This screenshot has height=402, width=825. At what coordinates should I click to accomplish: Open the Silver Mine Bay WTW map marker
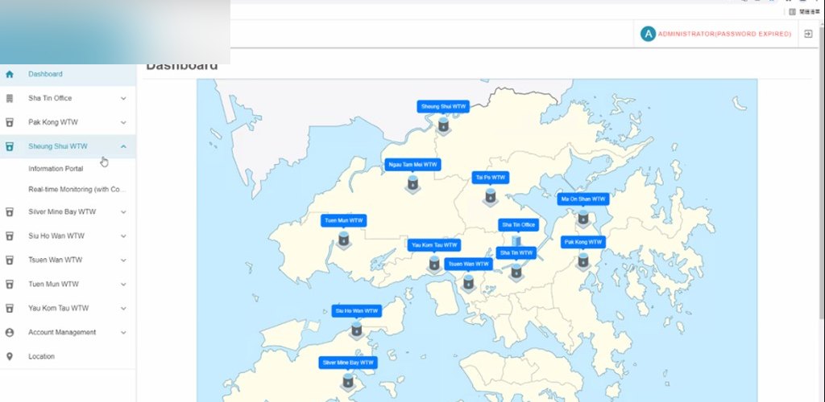coord(348,381)
